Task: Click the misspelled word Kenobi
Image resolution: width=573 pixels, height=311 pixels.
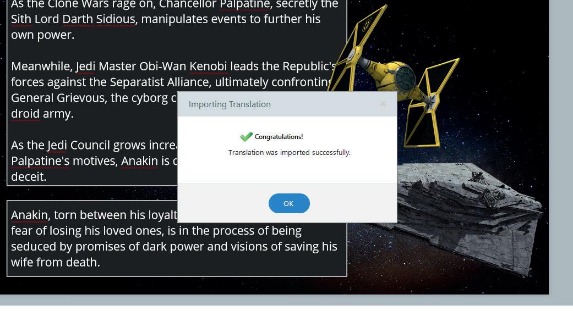Action: coord(208,66)
